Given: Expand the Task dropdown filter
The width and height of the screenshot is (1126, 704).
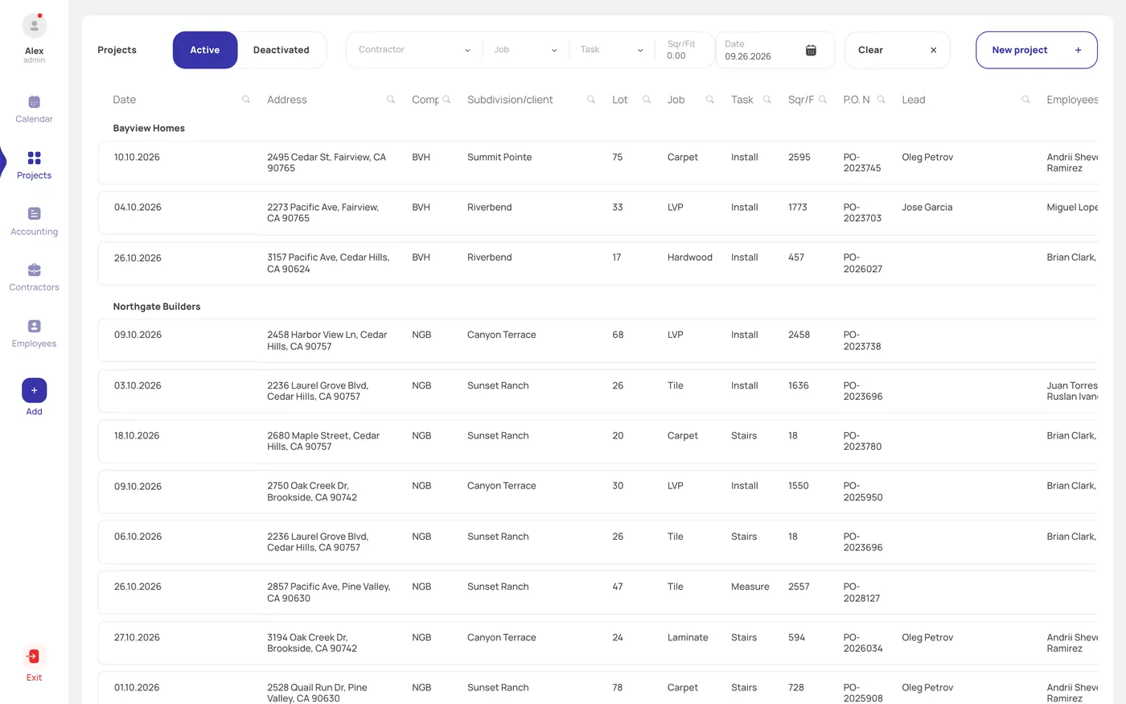Looking at the screenshot, I should 612,50.
